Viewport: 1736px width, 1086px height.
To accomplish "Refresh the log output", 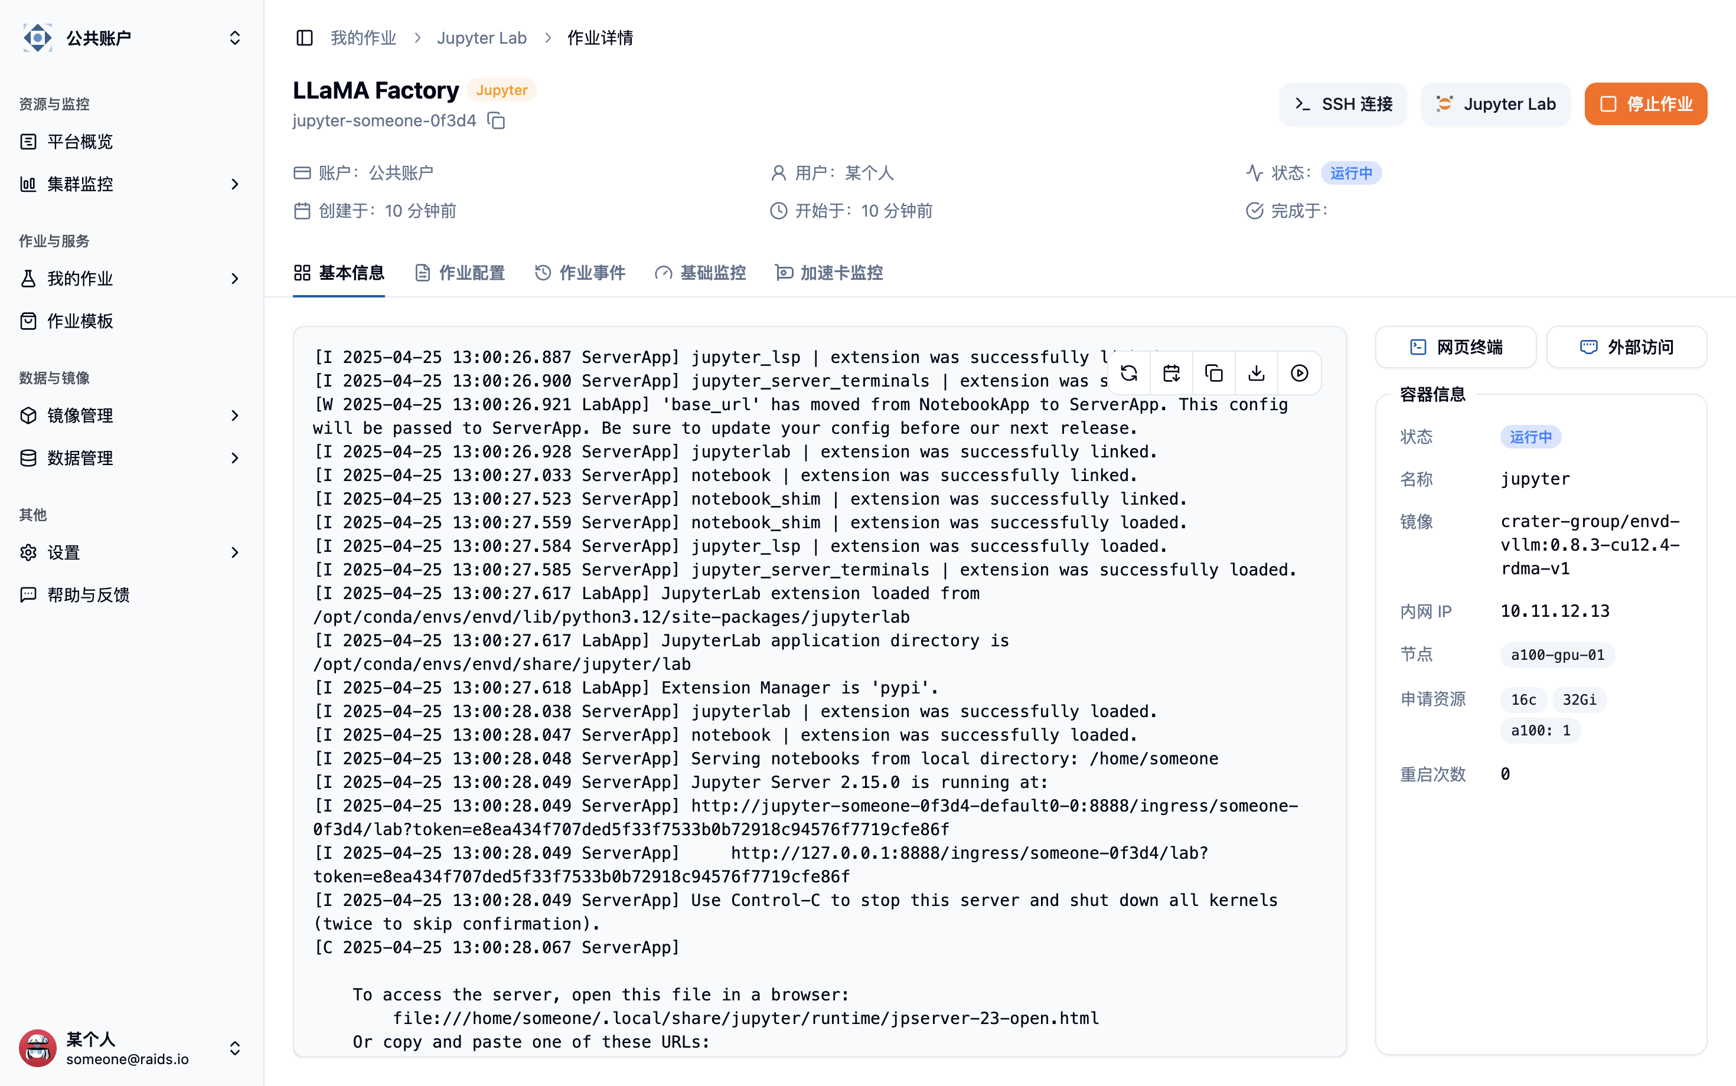I will tap(1129, 373).
